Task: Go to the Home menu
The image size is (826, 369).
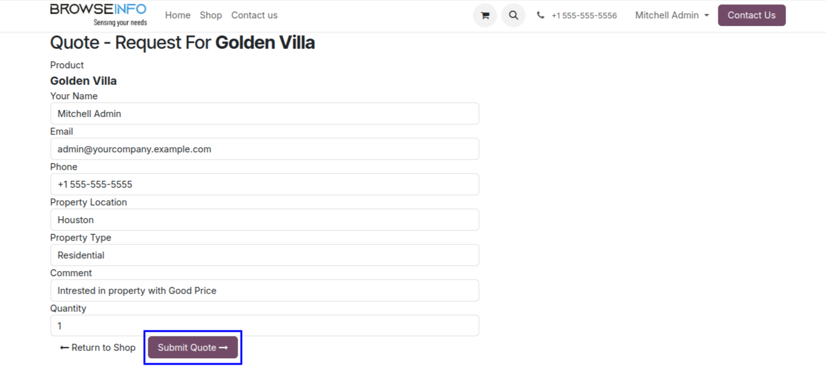Action: [177, 15]
